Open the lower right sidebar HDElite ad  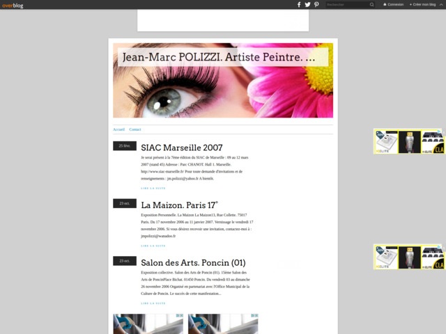pyautogui.click(x=409, y=257)
